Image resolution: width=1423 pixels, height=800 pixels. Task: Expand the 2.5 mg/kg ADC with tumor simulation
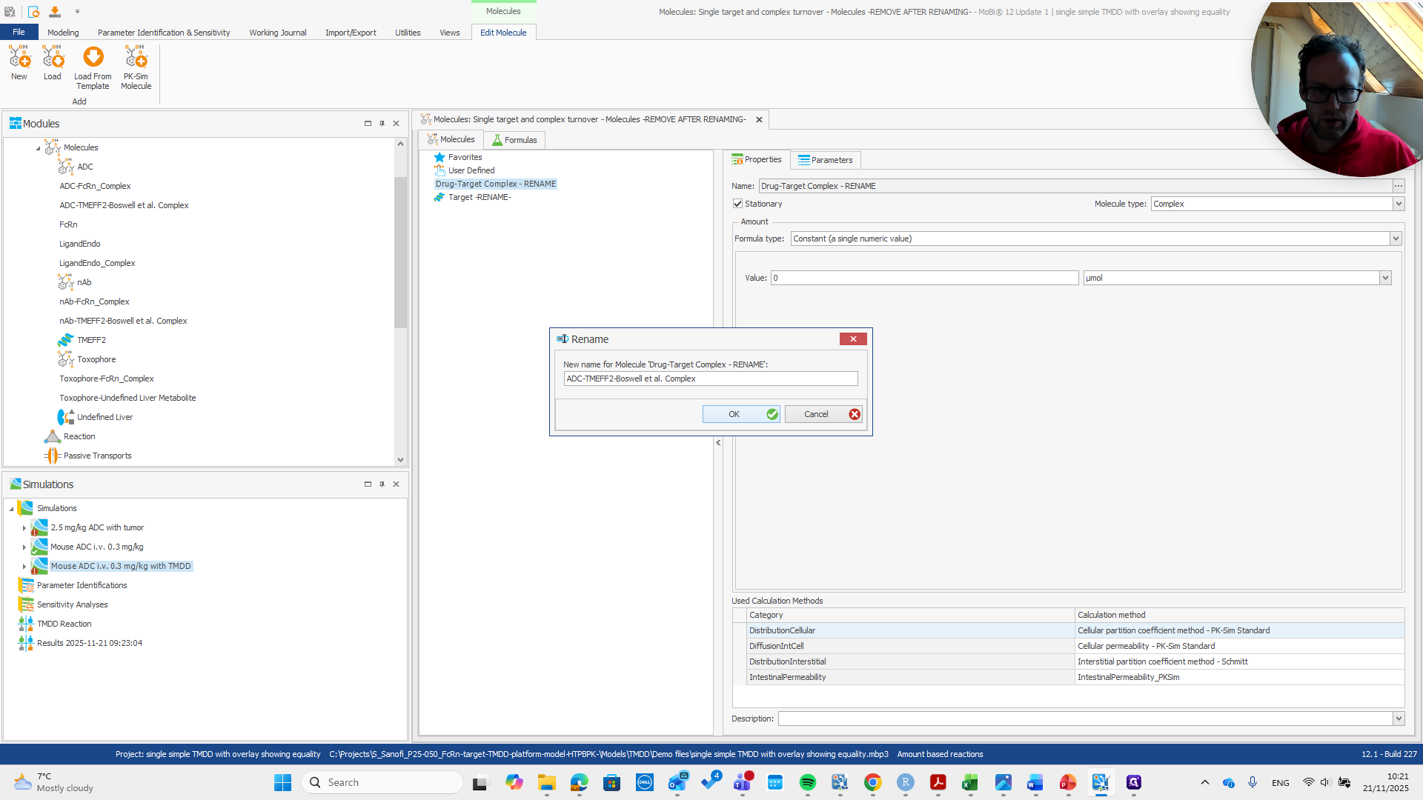coord(24,528)
